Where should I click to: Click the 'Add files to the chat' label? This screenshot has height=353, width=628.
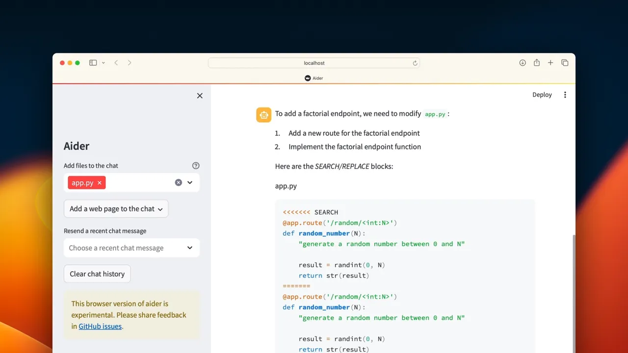pyautogui.click(x=91, y=166)
